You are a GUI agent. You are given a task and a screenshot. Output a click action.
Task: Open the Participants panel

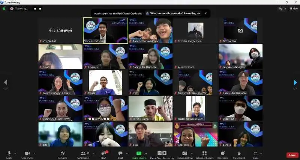83,154
